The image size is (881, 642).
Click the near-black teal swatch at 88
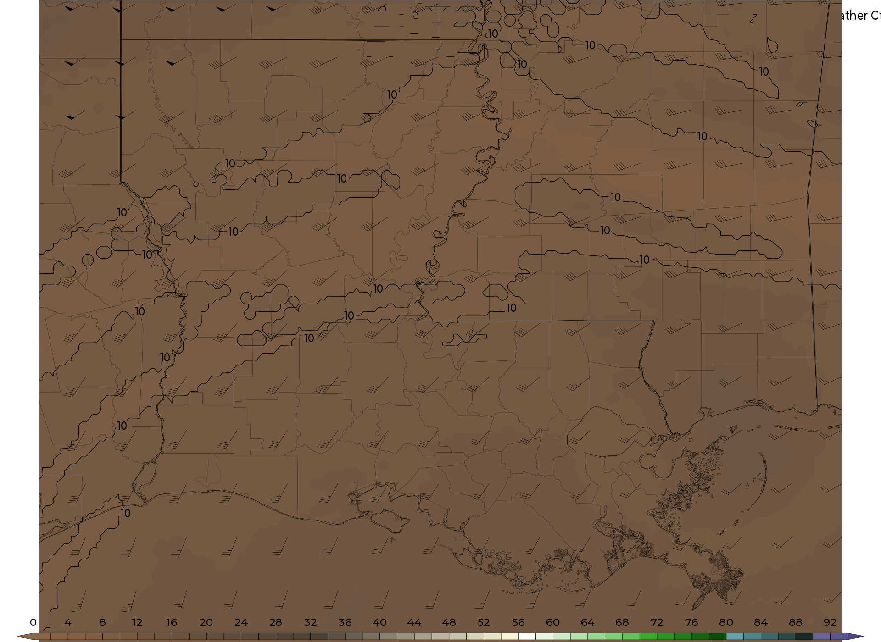click(804, 636)
